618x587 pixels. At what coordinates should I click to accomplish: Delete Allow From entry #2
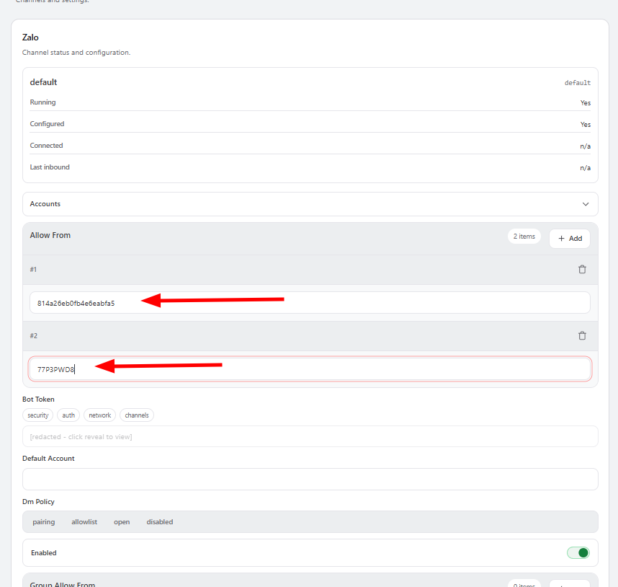(582, 336)
